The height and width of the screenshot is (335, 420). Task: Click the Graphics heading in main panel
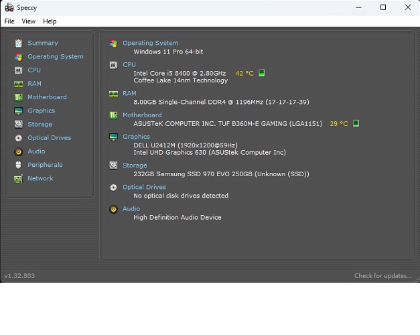(136, 137)
